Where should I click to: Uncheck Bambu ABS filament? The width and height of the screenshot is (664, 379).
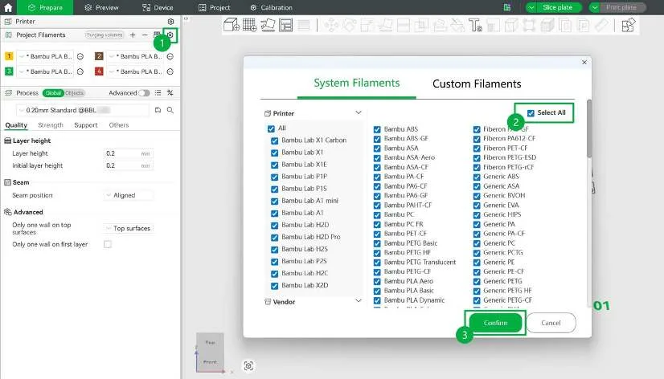(377, 129)
